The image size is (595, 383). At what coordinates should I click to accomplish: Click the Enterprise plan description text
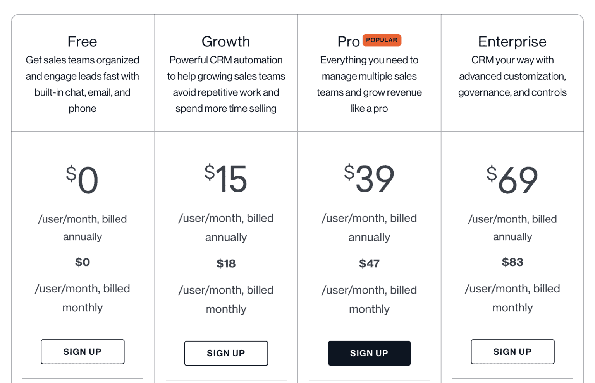coord(512,76)
